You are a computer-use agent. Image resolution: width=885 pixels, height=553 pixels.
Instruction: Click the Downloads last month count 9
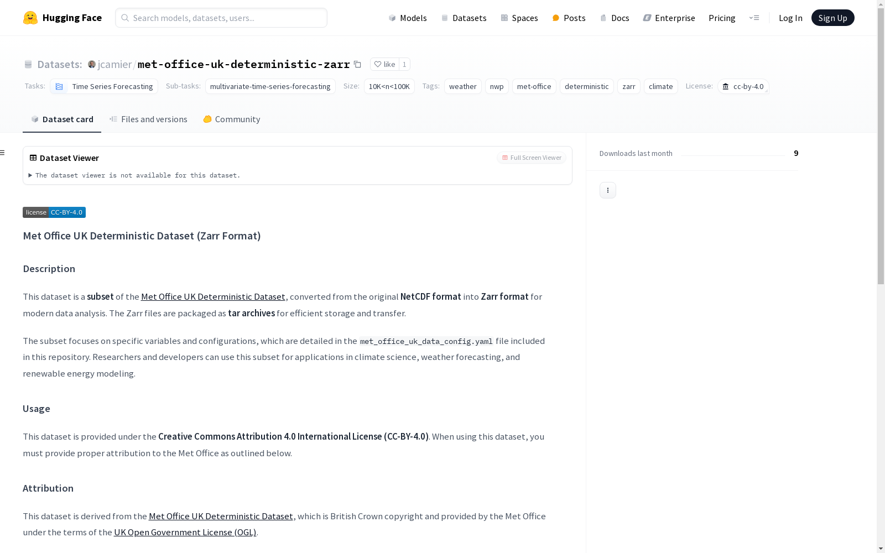click(x=796, y=153)
